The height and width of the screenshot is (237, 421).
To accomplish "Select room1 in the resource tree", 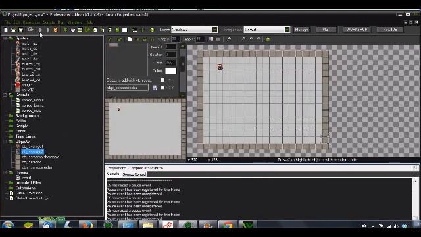I will [26, 178].
